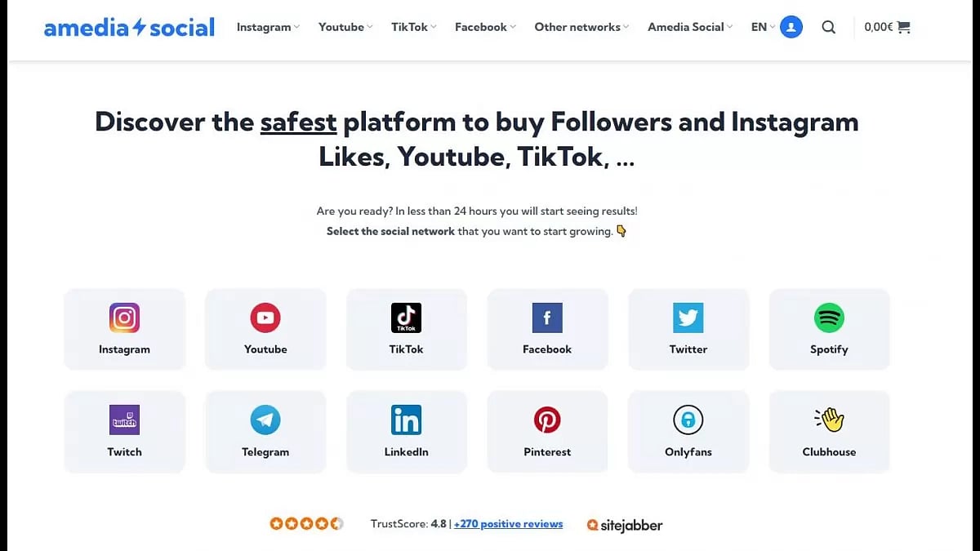980x551 pixels.
Task: Open the TikTok icon tile
Action: point(406,318)
